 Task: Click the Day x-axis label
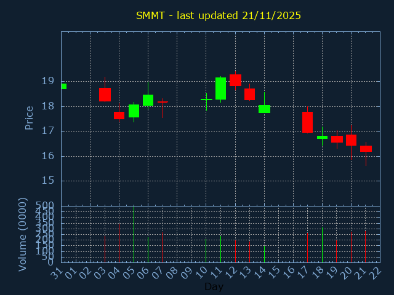coord(214,287)
